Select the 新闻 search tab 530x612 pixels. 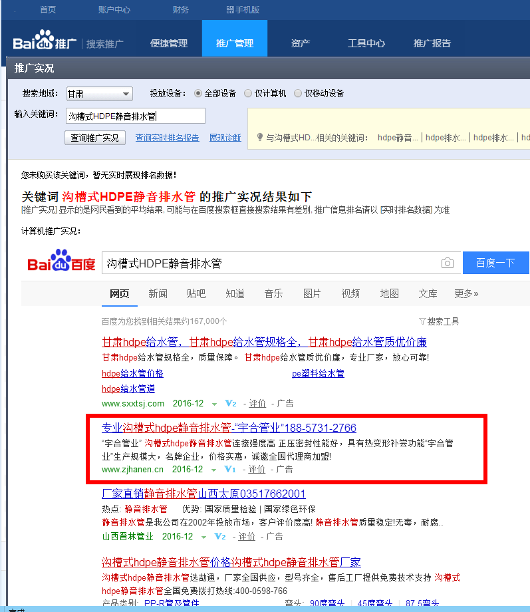(x=158, y=293)
